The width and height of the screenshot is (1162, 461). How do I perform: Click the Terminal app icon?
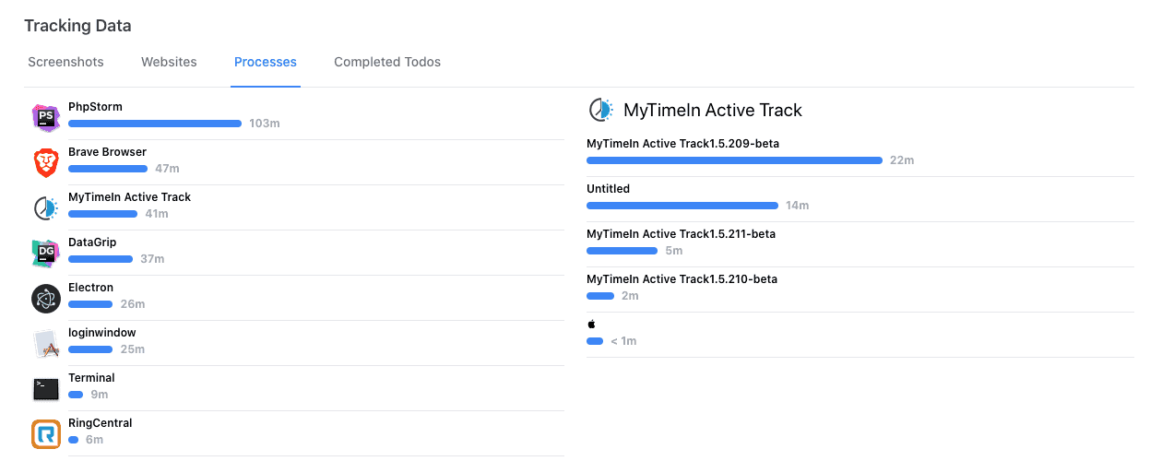(46, 388)
